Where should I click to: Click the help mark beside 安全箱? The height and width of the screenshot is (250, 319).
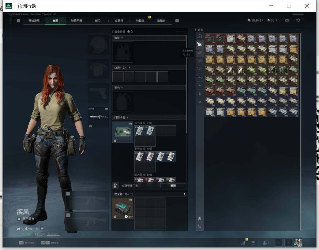132,194
